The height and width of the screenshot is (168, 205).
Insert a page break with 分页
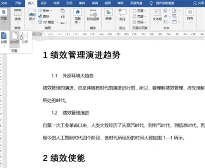coord(25,38)
